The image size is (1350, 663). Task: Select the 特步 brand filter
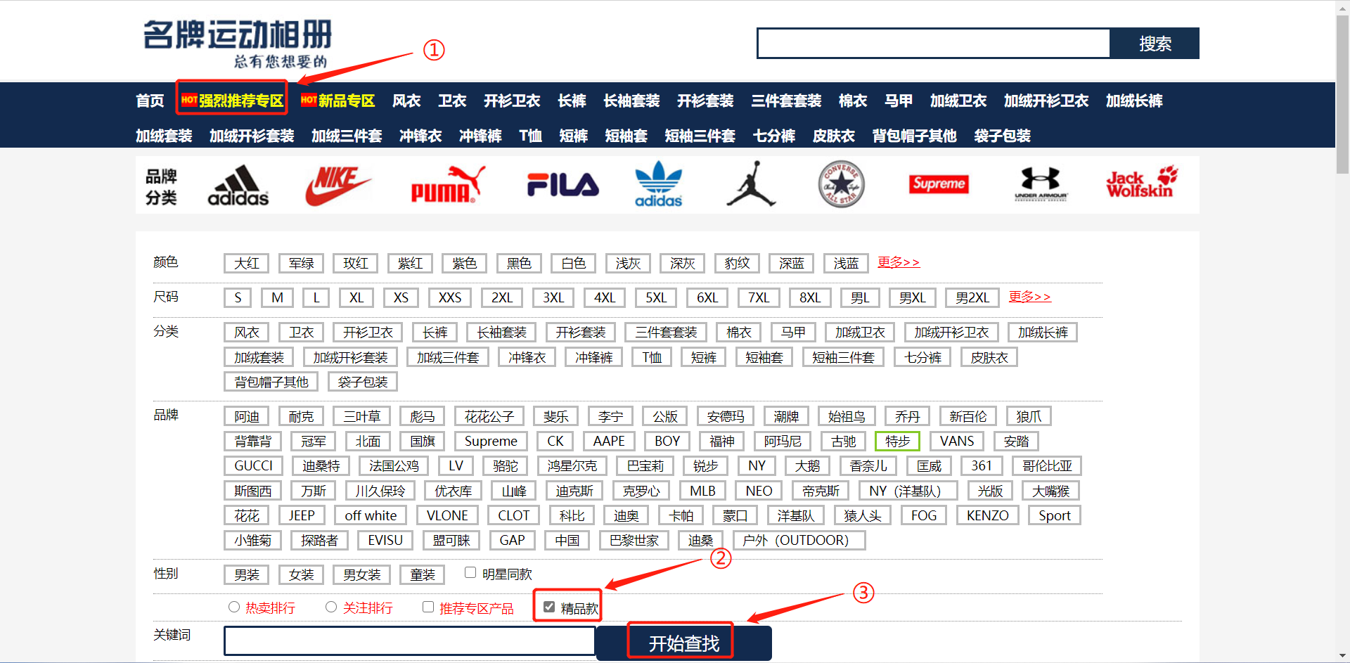pyautogui.click(x=897, y=441)
